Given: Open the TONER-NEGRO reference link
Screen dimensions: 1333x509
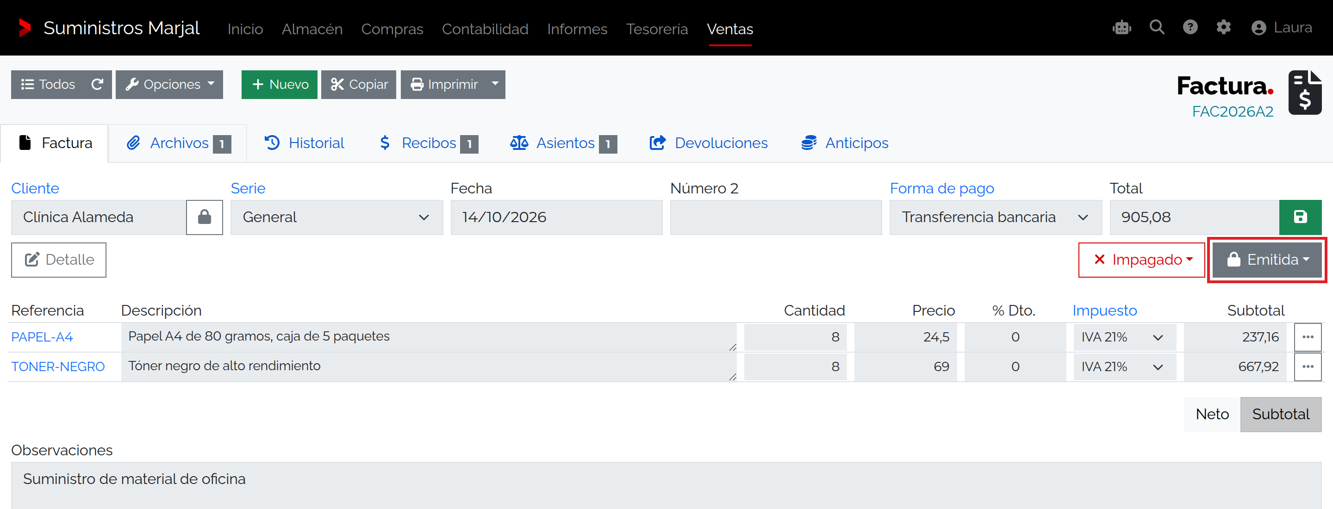Looking at the screenshot, I should pyautogui.click(x=58, y=367).
